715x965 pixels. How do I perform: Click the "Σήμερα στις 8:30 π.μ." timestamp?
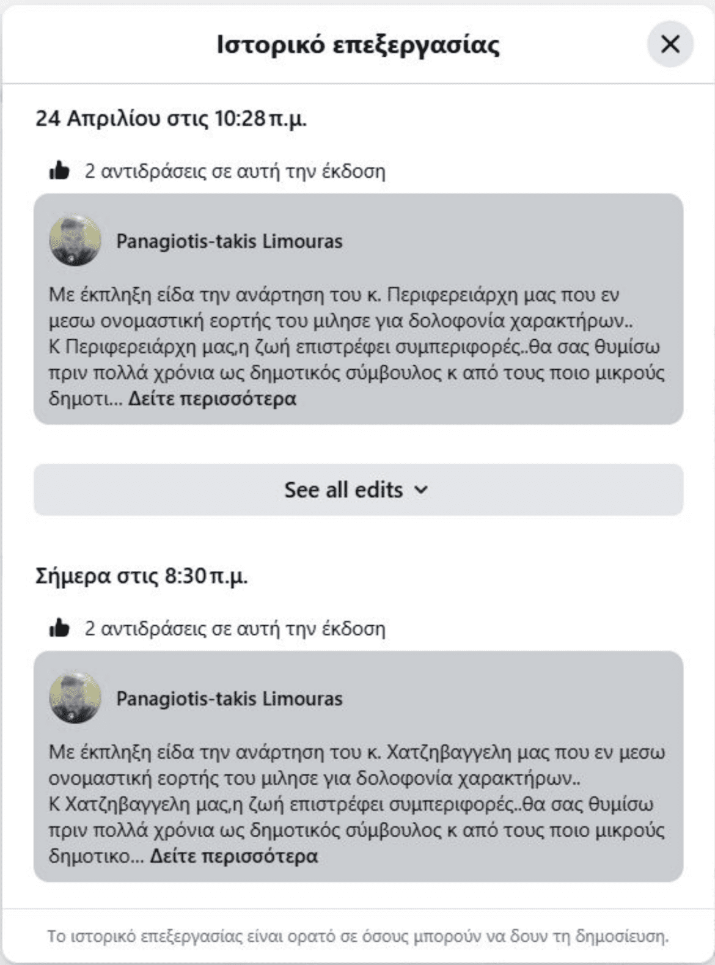click(x=142, y=576)
